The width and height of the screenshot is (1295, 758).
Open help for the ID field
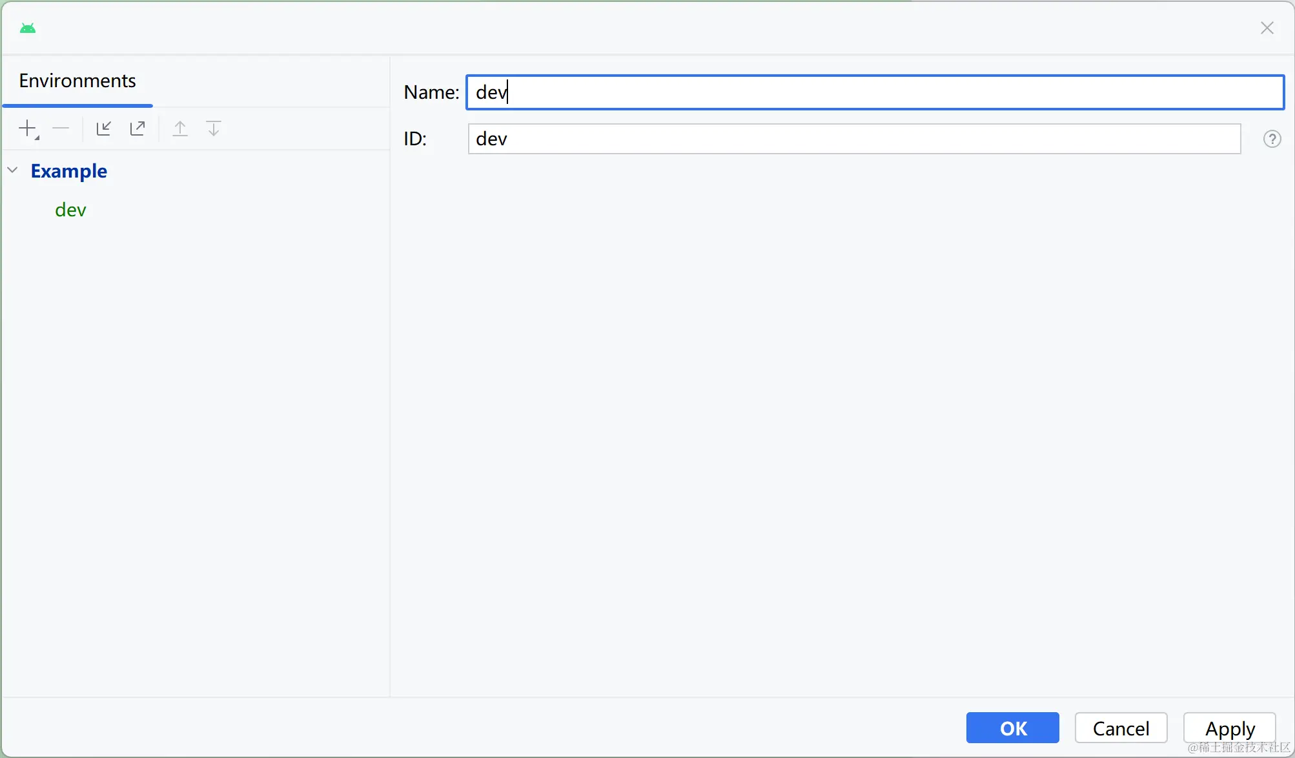click(1272, 139)
